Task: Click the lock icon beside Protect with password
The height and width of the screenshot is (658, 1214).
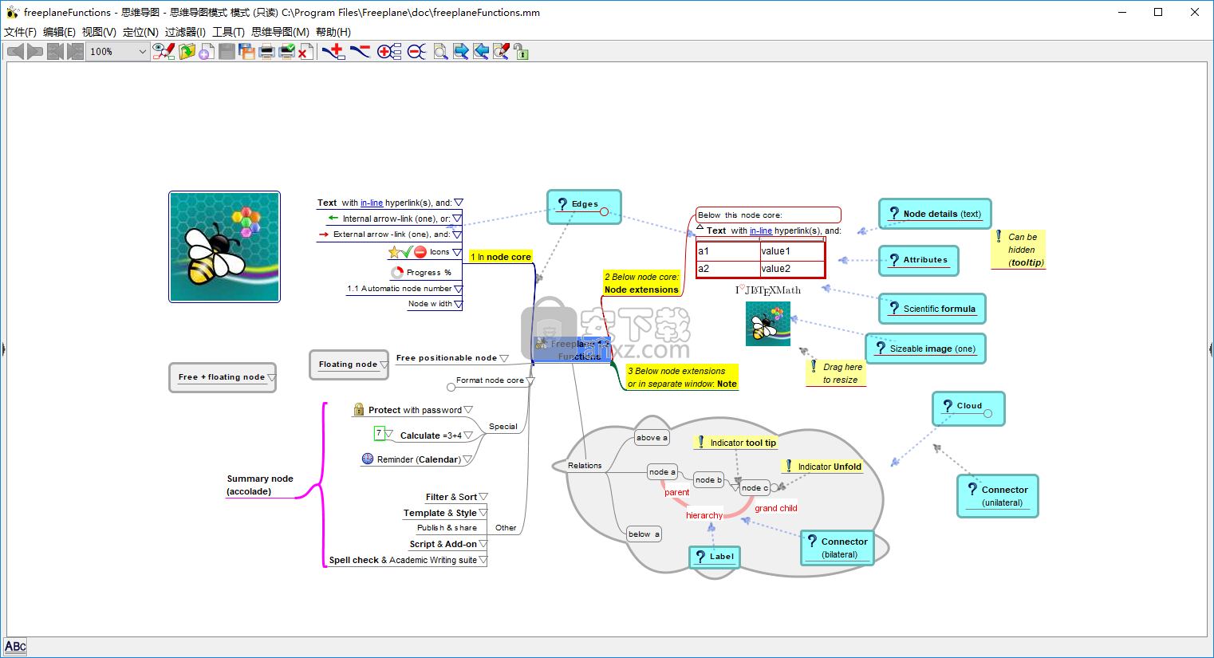Action: coord(359,409)
